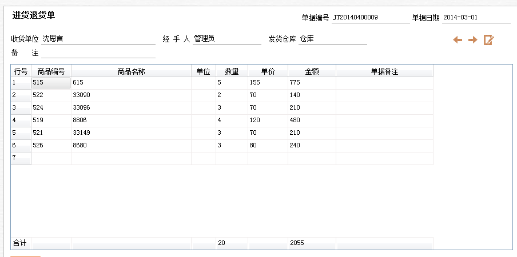Select unit price cell 155

point(268,83)
